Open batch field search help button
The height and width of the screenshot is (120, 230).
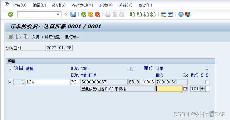185,89
